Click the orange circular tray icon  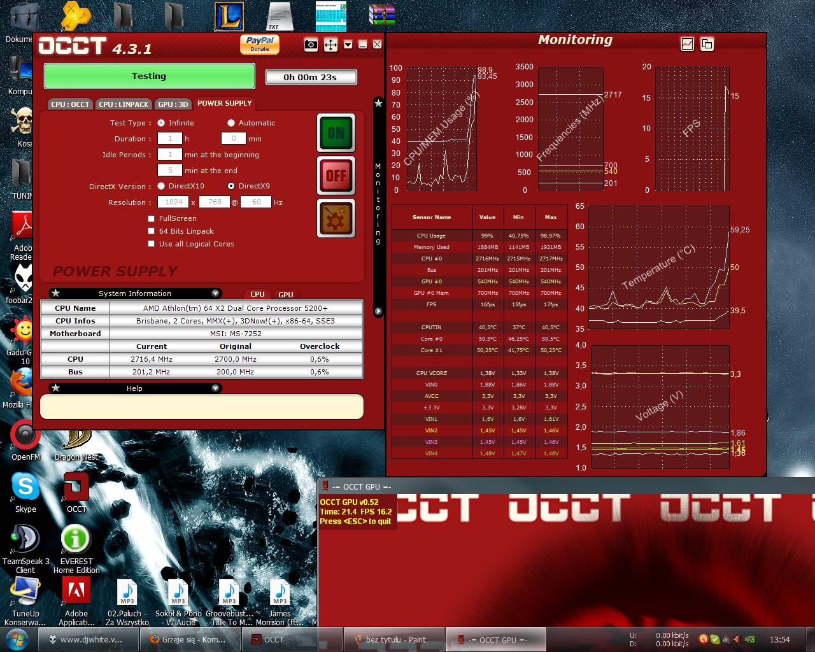tap(703, 639)
